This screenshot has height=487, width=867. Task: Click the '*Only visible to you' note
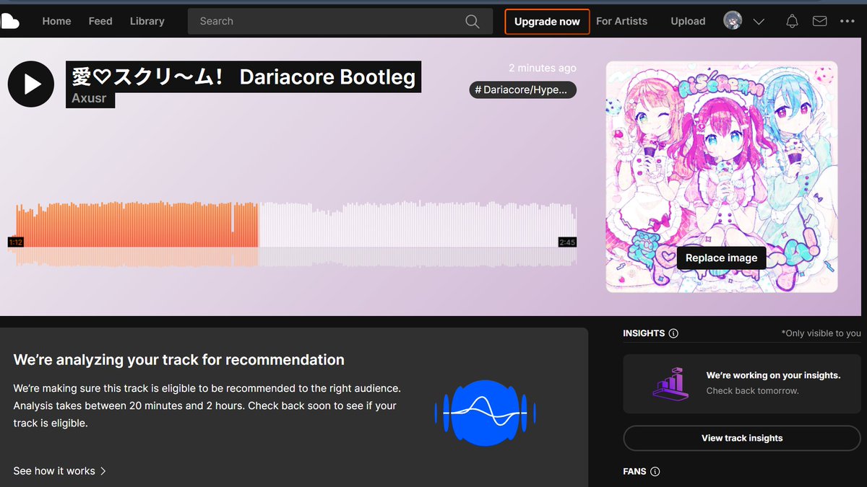[x=821, y=333]
